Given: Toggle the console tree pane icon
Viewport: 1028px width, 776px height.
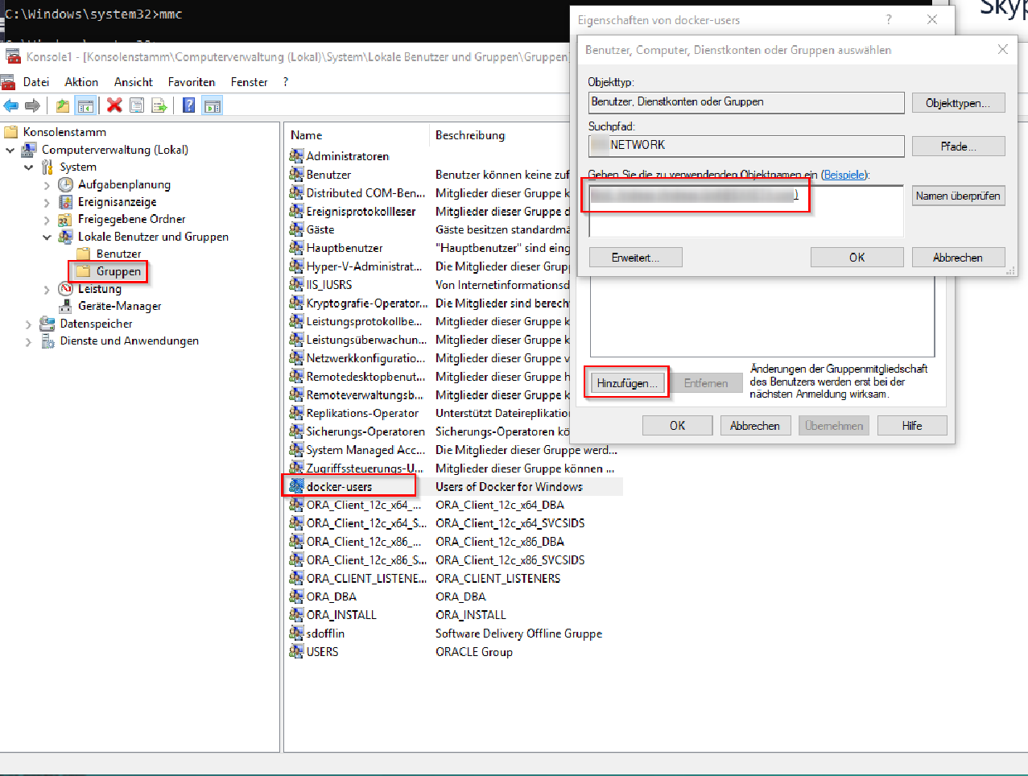Looking at the screenshot, I should click(85, 105).
